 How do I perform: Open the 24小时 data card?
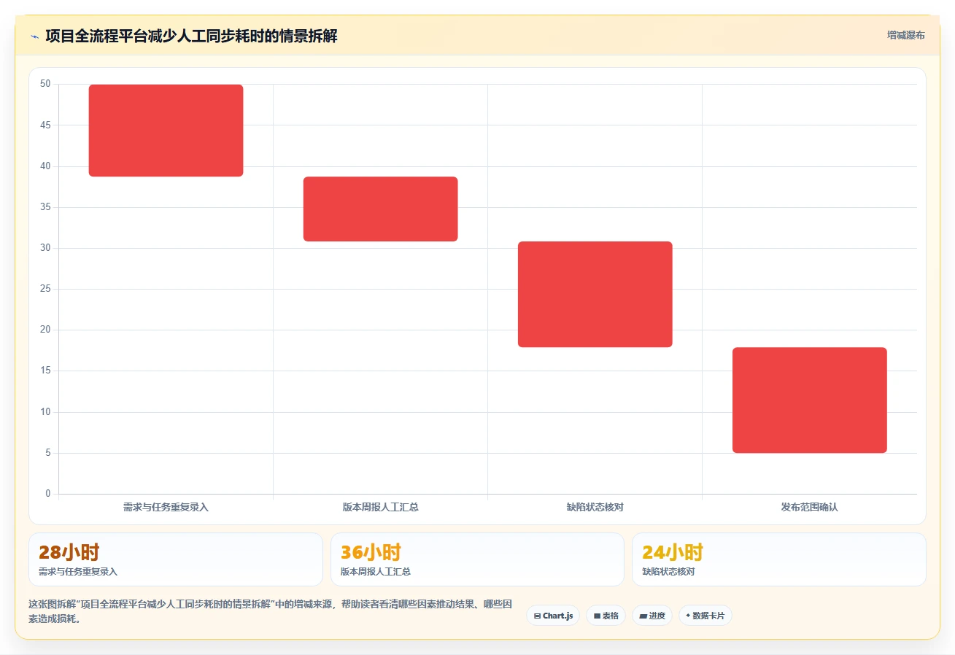coord(779,559)
